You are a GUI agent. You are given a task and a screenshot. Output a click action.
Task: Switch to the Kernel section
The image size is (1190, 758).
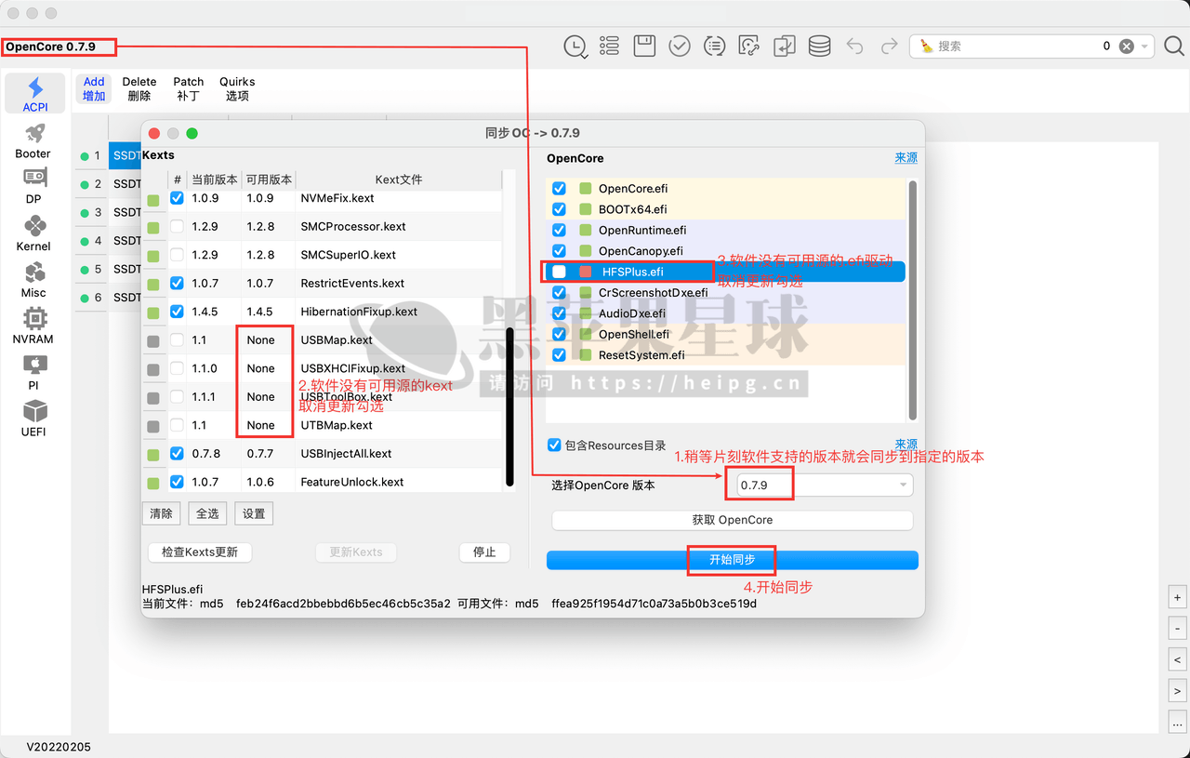point(33,233)
